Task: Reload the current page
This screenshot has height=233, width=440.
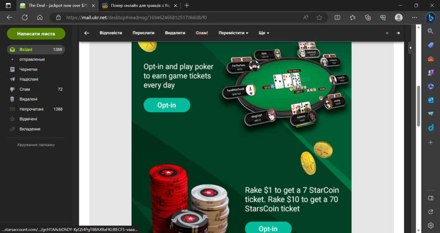Action: click(x=25, y=18)
